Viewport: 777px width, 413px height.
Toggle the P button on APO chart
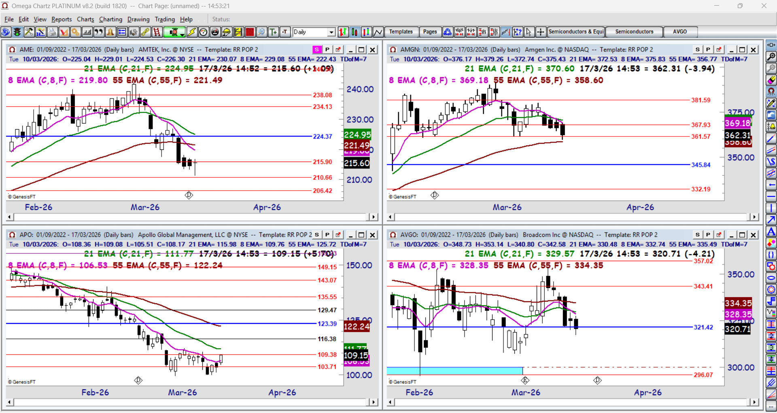[x=327, y=235]
